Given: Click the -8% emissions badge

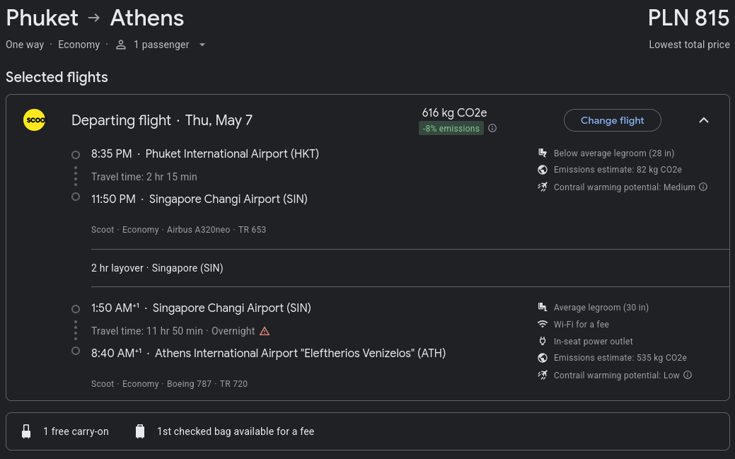Looking at the screenshot, I should point(451,129).
